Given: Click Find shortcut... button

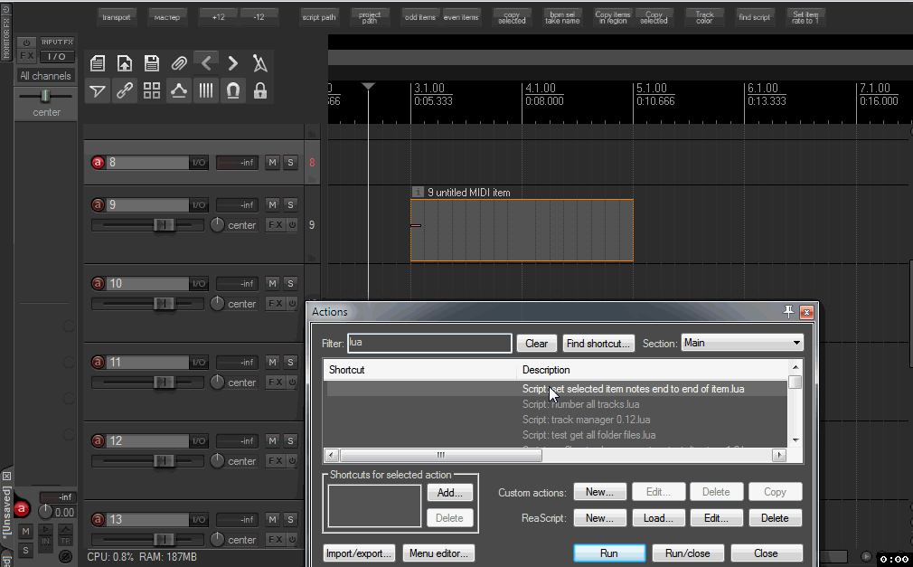Looking at the screenshot, I should point(598,344).
